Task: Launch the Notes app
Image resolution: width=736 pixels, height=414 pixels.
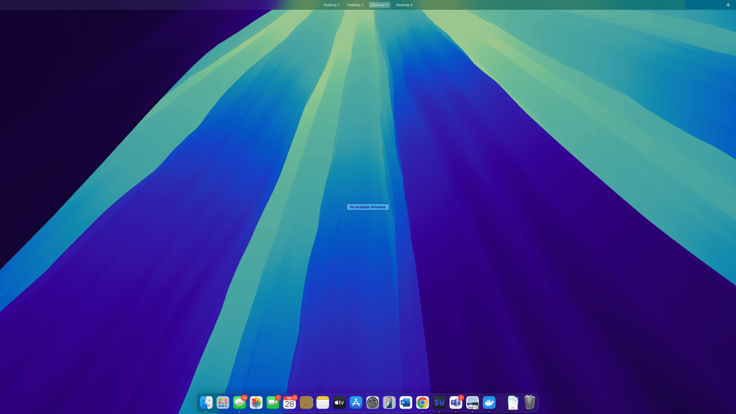Action: point(323,402)
